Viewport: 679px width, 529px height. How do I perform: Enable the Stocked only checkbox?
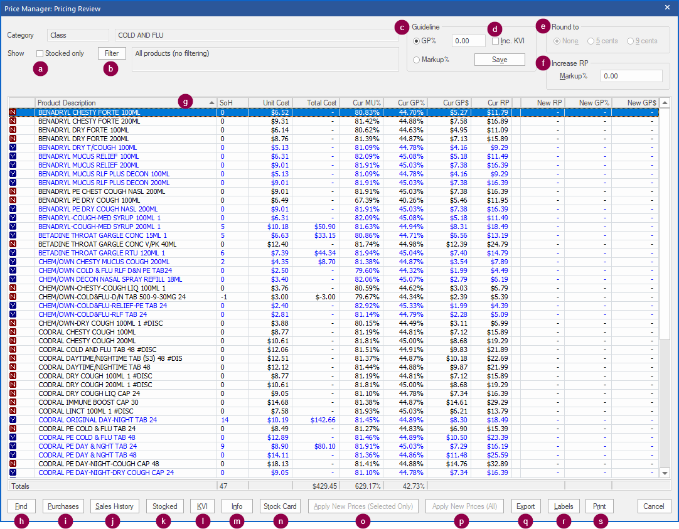(40, 54)
